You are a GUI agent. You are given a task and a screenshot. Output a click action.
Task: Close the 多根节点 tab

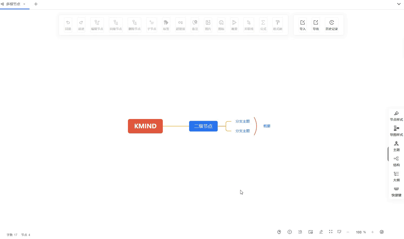pyautogui.click(x=24, y=4)
